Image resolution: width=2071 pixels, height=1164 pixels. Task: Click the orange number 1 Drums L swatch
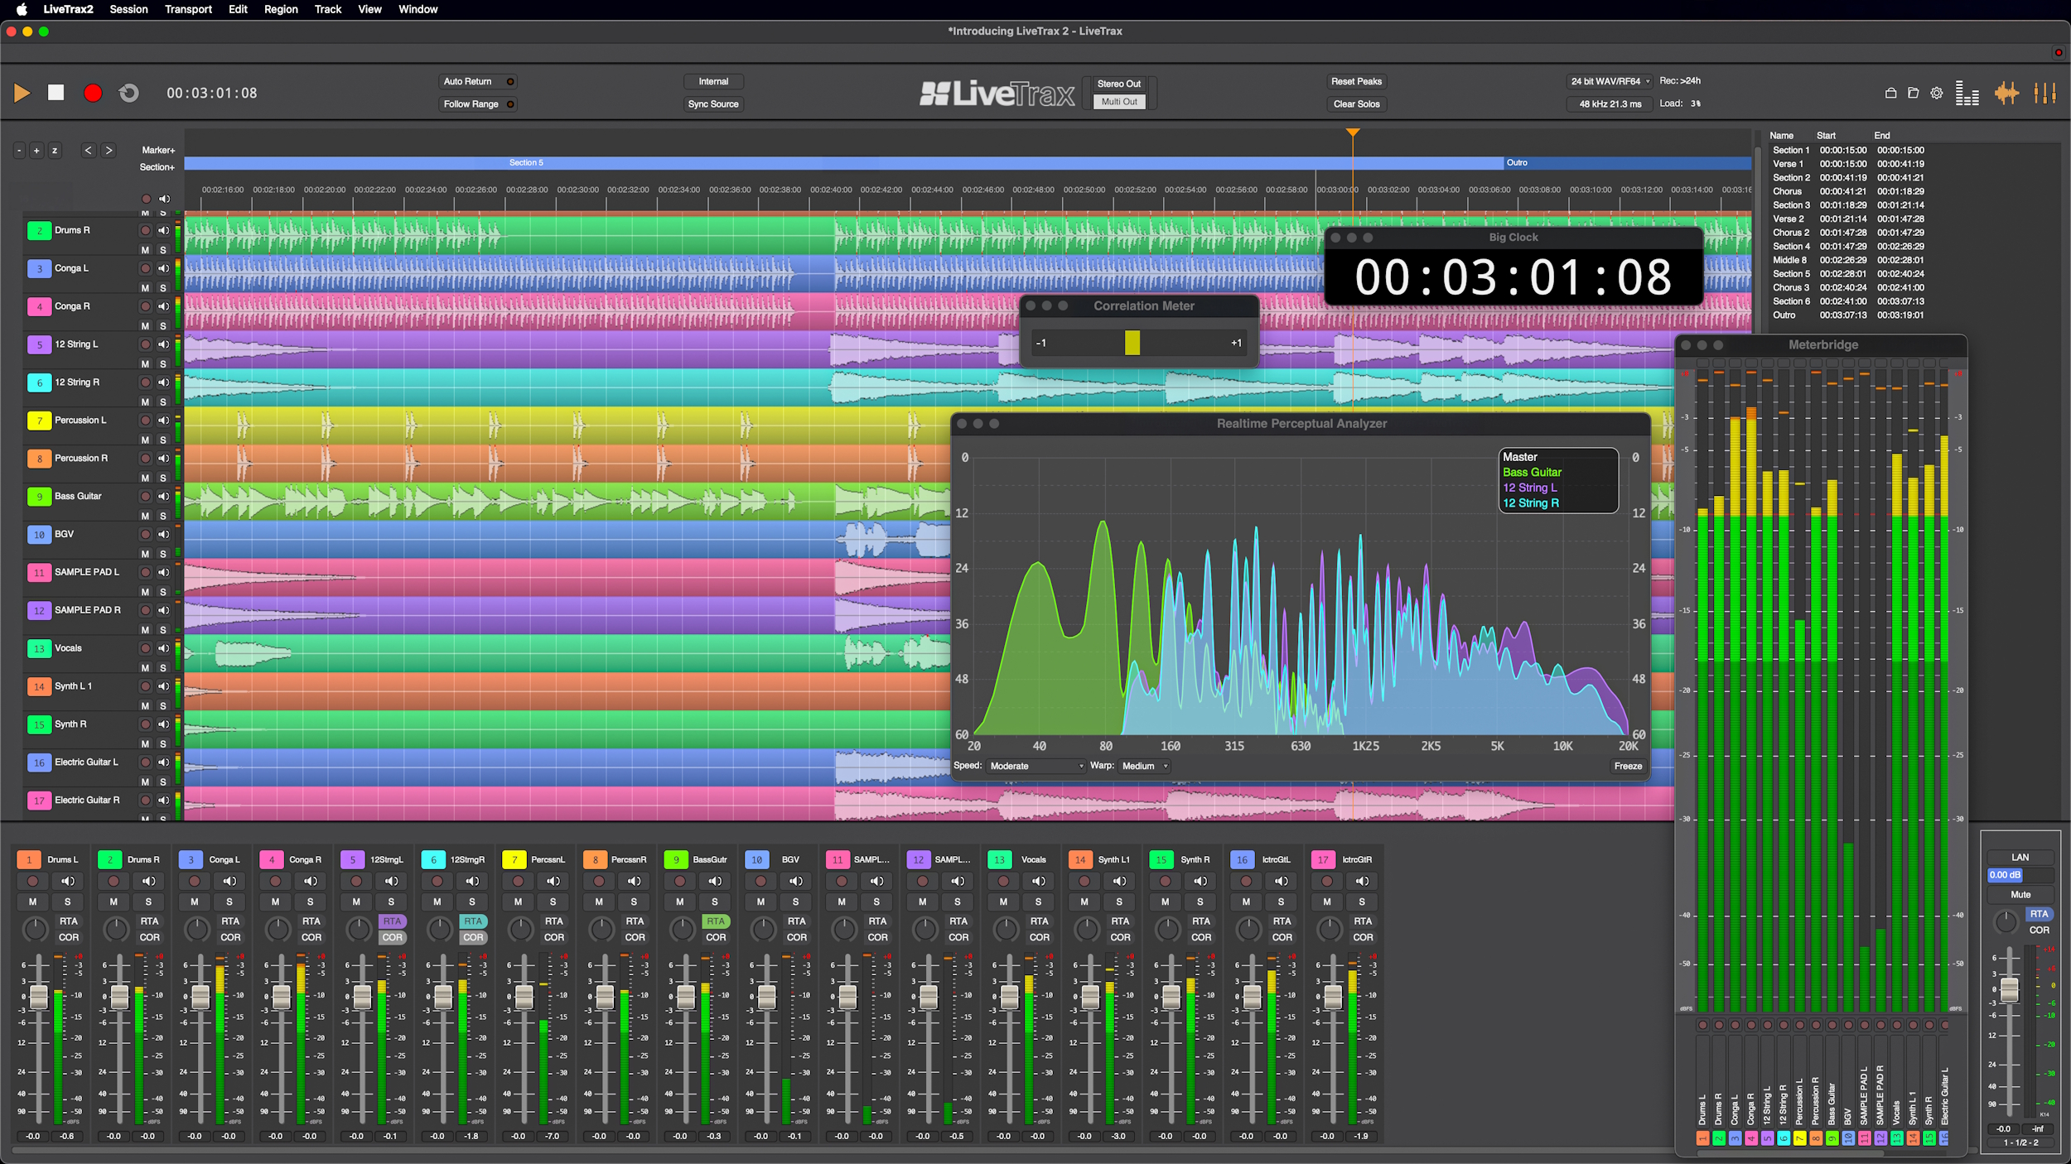pyautogui.click(x=29, y=860)
